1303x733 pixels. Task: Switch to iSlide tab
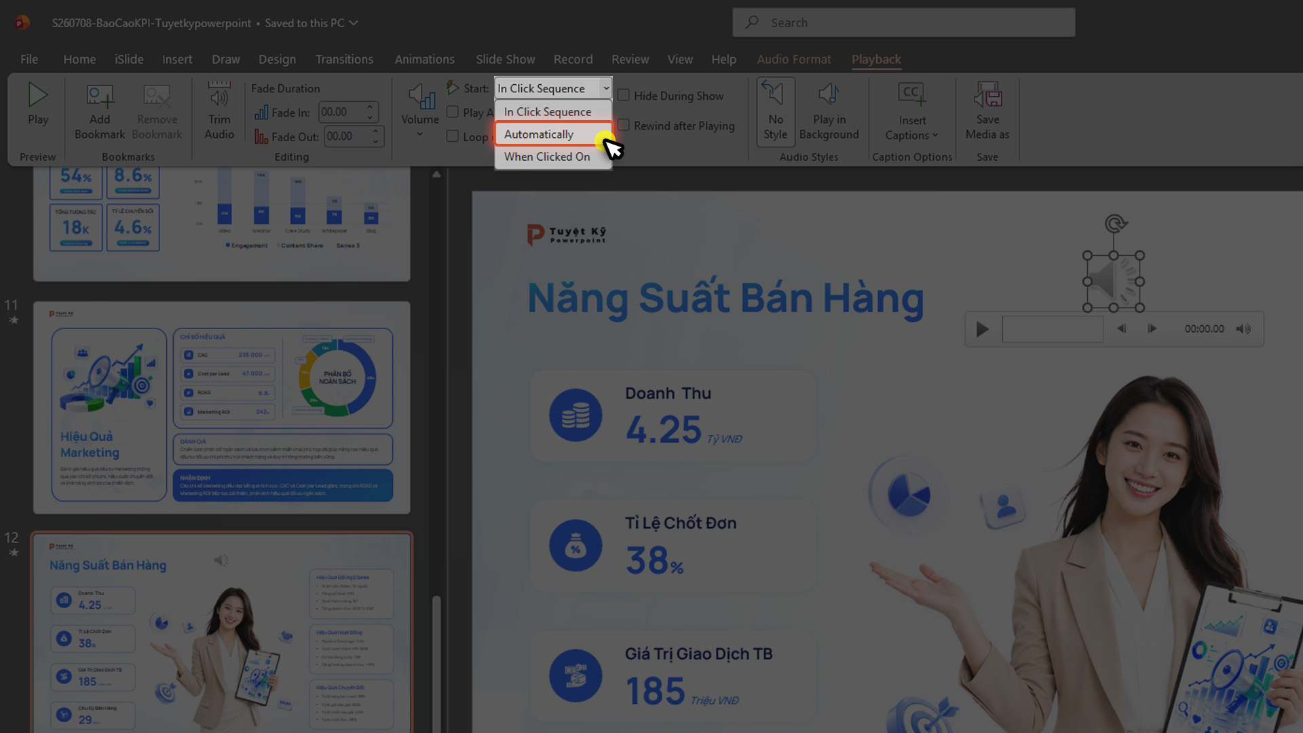point(129,59)
